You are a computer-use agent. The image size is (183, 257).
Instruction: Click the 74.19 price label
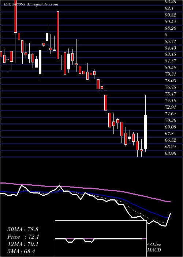coord(171,101)
